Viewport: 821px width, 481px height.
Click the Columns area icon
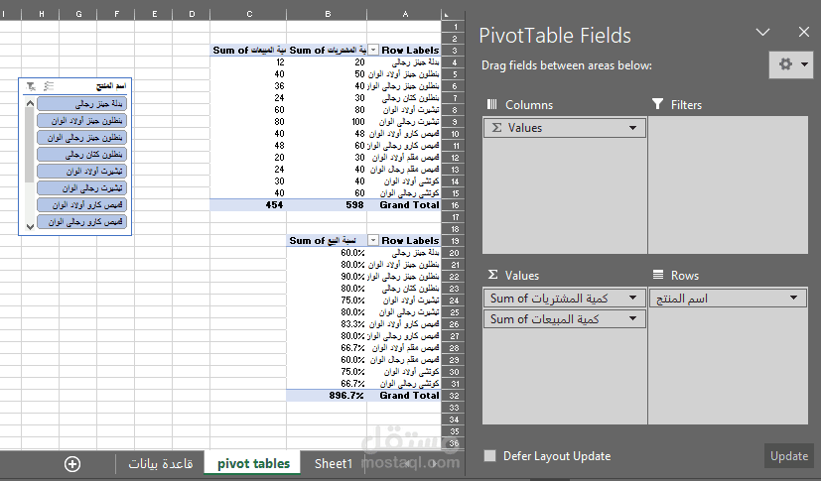click(x=492, y=104)
